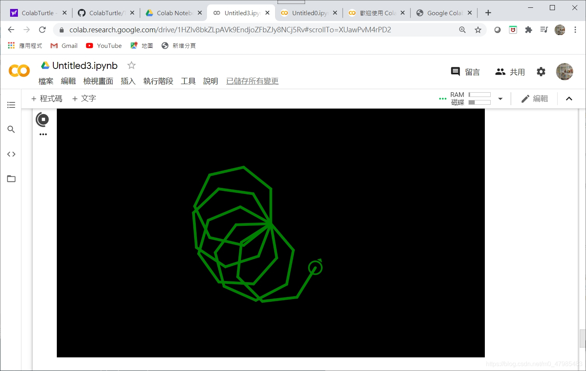Click the Colab CO logo to go home
This screenshot has width=586, height=371.
coord(18,71)
